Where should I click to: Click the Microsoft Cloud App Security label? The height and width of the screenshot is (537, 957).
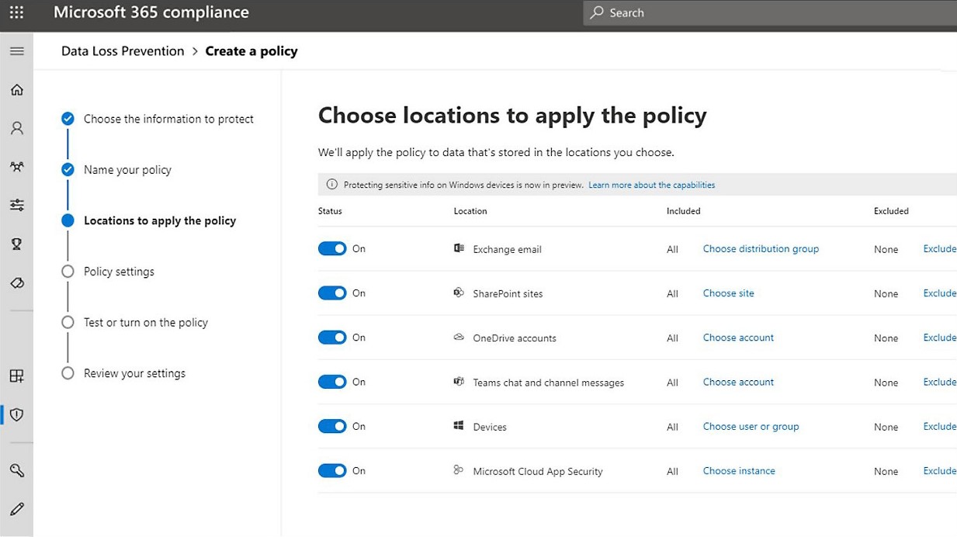point(538,471)
